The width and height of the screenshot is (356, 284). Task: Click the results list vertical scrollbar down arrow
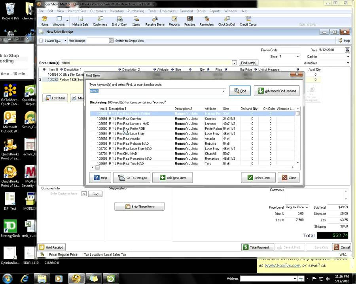pyautogui.click(x=297, y=163)
